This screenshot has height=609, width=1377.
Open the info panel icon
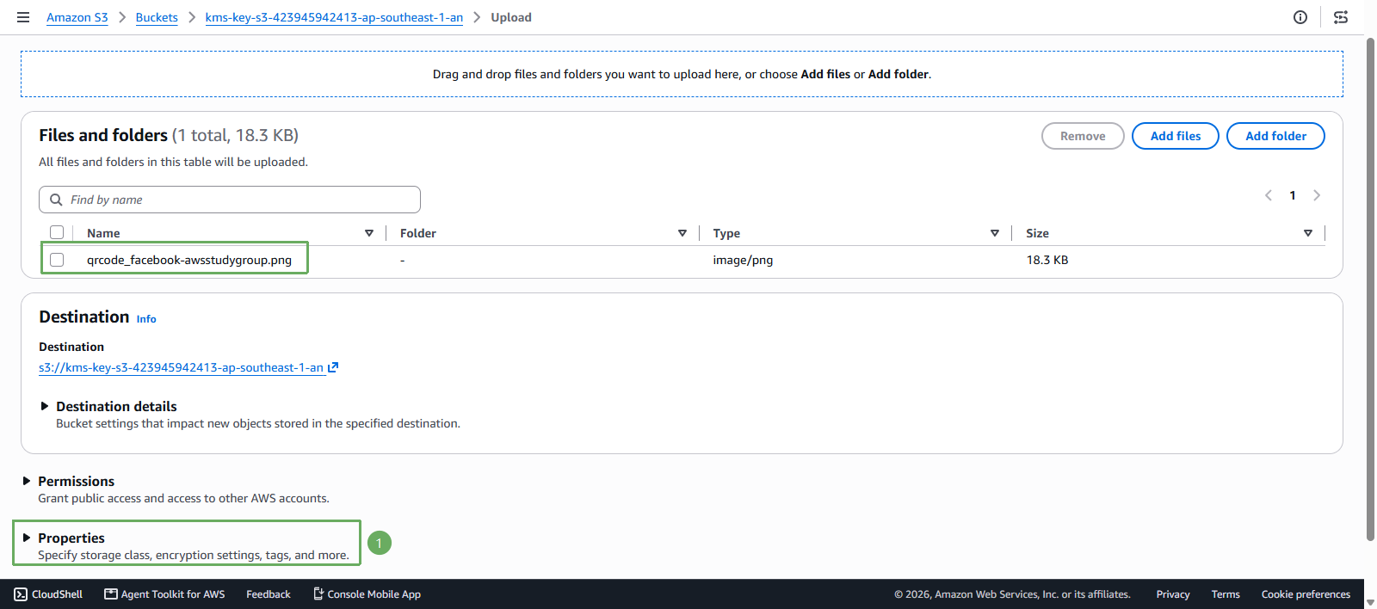[x=1300, y=17]
